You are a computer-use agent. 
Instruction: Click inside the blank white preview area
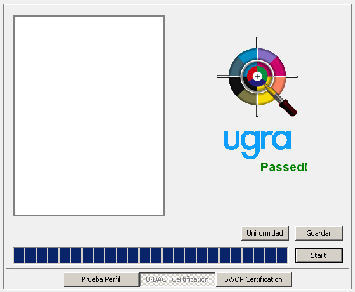point(89,116)
